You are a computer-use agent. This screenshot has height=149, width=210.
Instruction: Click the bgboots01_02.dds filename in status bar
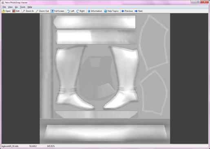[x=10, y=146]
